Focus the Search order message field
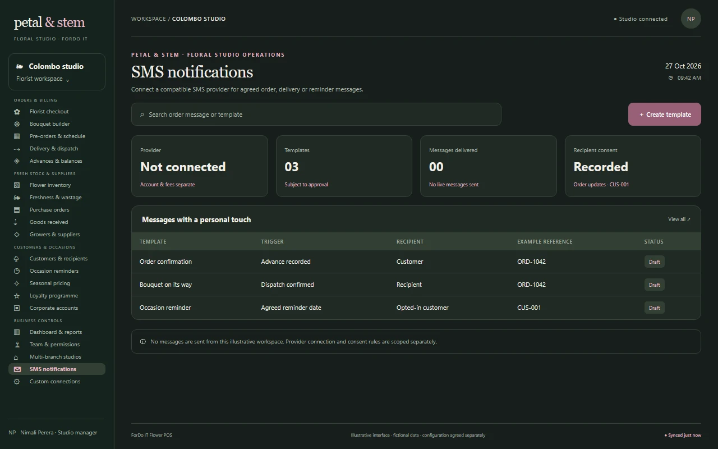 316,114
